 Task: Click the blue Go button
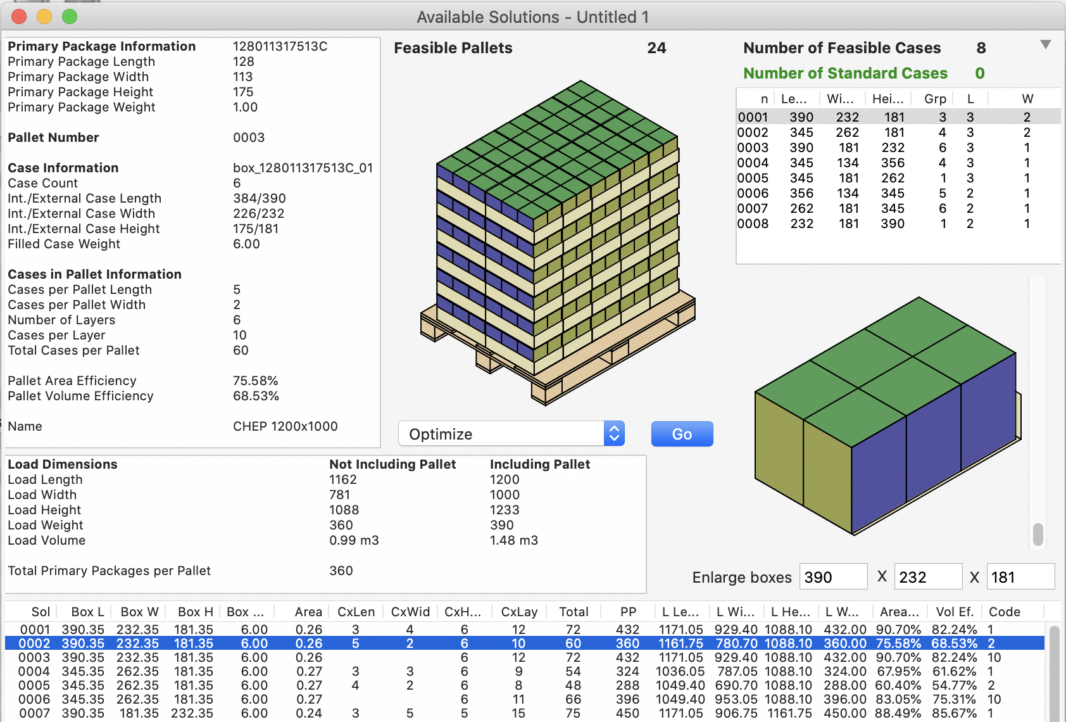coord(682,434)
